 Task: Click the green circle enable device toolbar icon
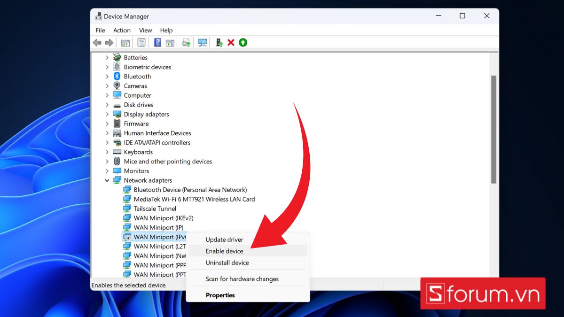(243, 43)
